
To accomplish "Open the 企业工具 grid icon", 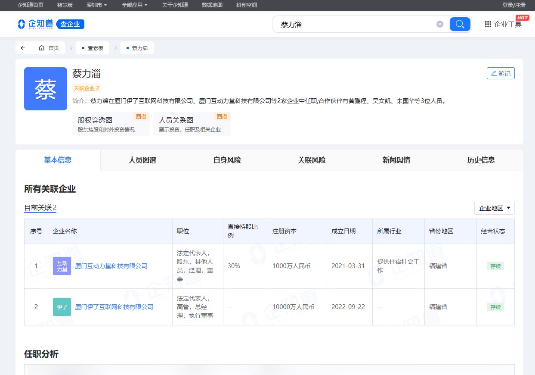I will pyautogui.click(x=488, y=24).
